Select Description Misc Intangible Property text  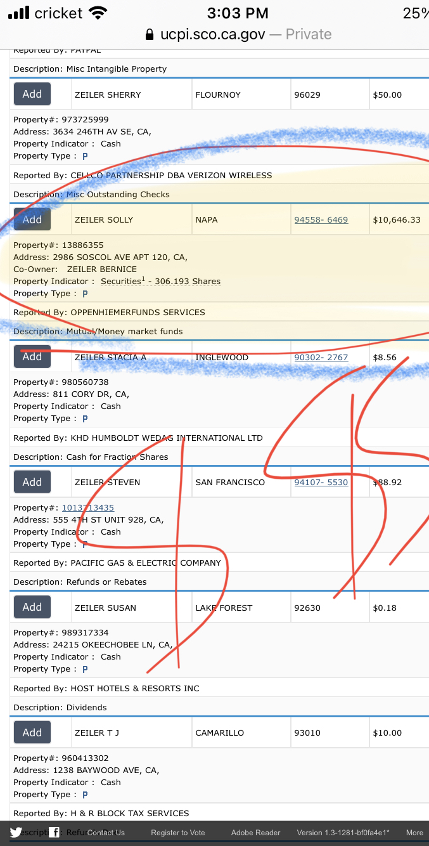(x=90, y=69)
